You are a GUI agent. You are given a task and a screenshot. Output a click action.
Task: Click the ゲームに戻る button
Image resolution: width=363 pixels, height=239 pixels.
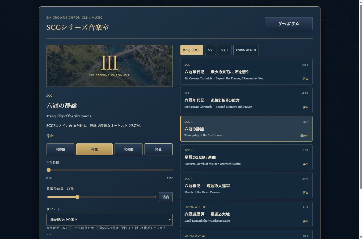pos(289,24)
